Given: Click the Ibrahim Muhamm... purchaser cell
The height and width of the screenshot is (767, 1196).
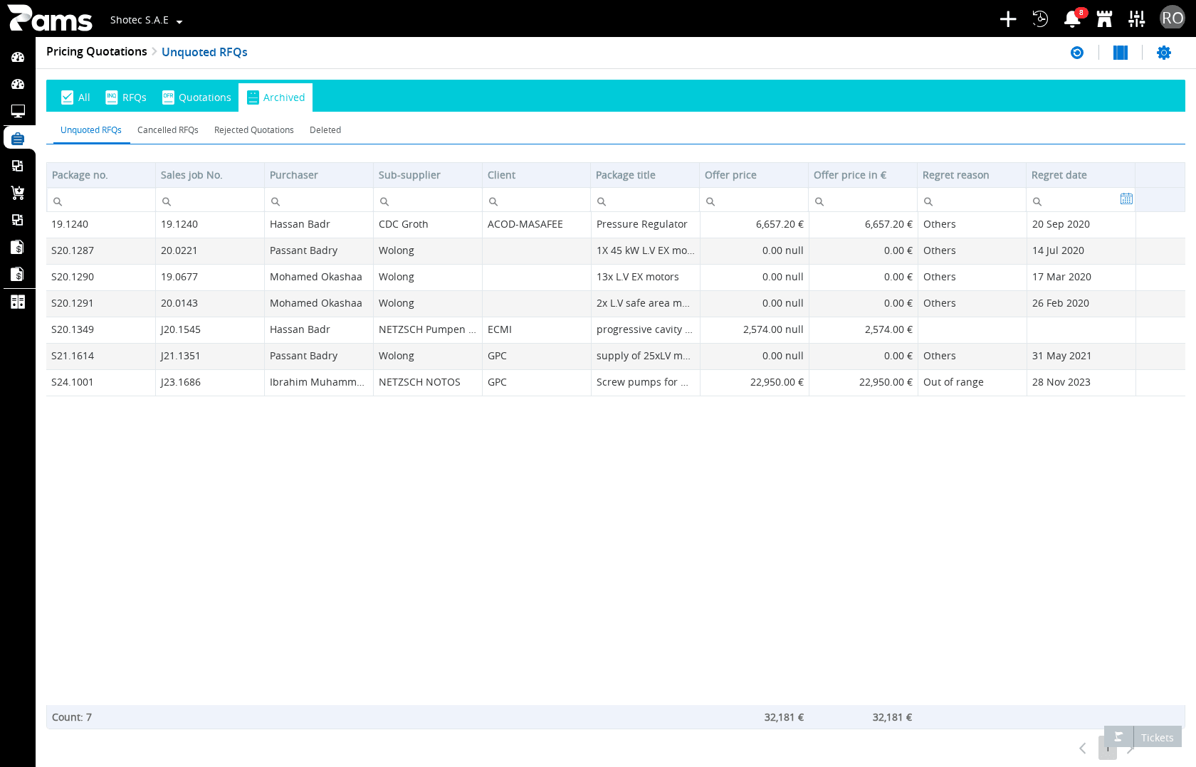Looking at the screenshot, I should tap(318, 382).
